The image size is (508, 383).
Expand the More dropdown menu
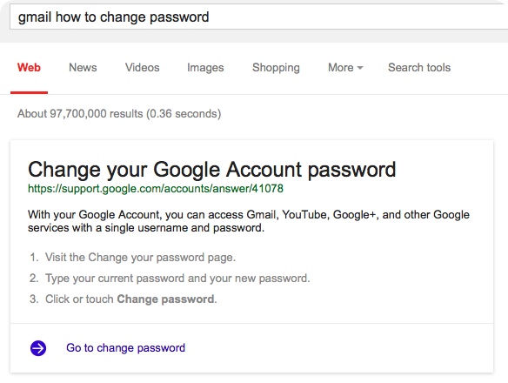point(345,67)
